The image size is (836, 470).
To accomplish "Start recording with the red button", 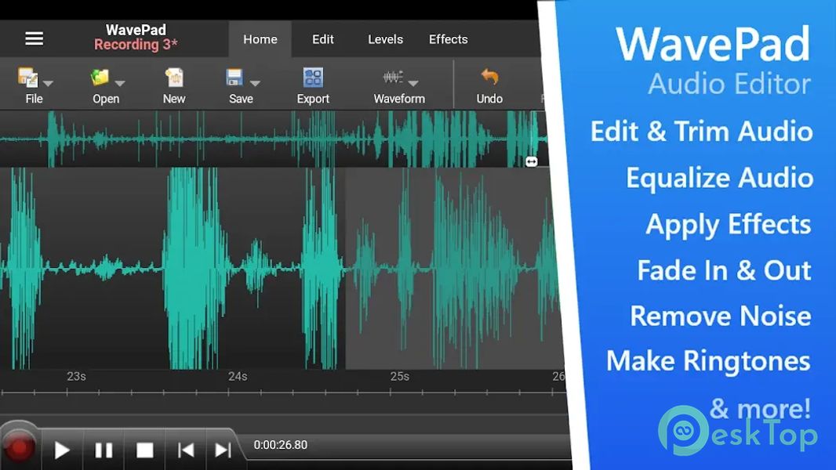I will (20, 447).
